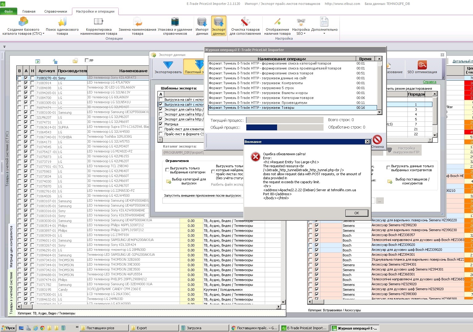Screen dimensions: 473x332
Task: Click the sort A-Z icon above grid
Action: (55, 61)
